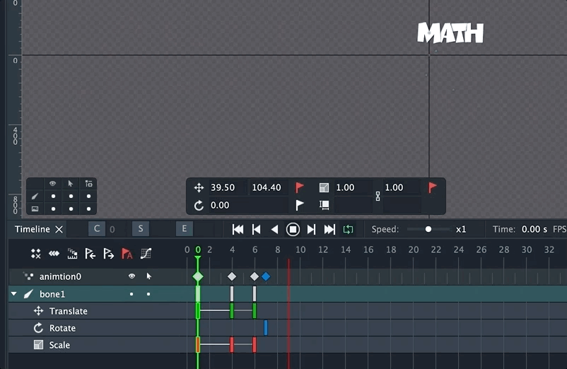The height and width of the screenshot is (369, 567).
Task: Click the E button in the timeline header
Action: pyautogui.click(x=184, y=228)
